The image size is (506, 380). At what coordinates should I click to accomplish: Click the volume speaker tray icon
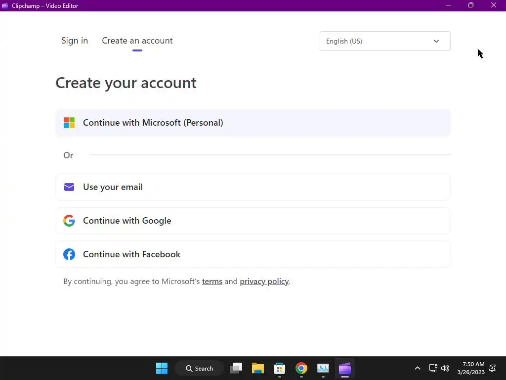click(x=445, y=368)
